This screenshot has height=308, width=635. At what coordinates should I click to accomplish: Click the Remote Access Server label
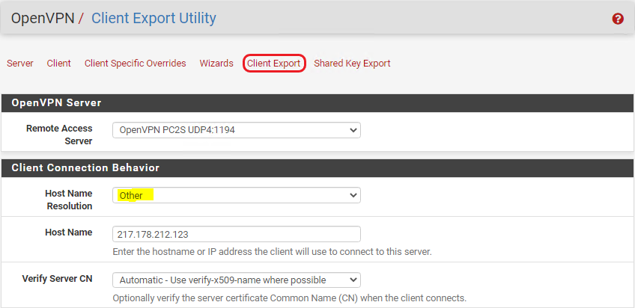(60, 135)
